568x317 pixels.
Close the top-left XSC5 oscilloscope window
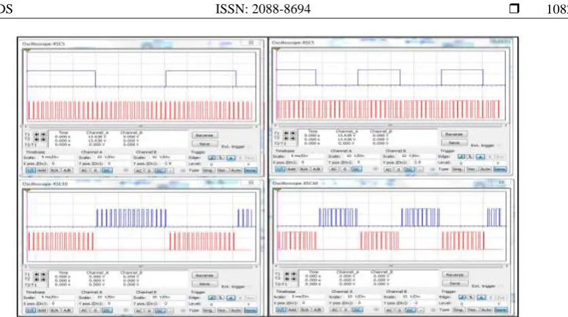pos(251,43)
